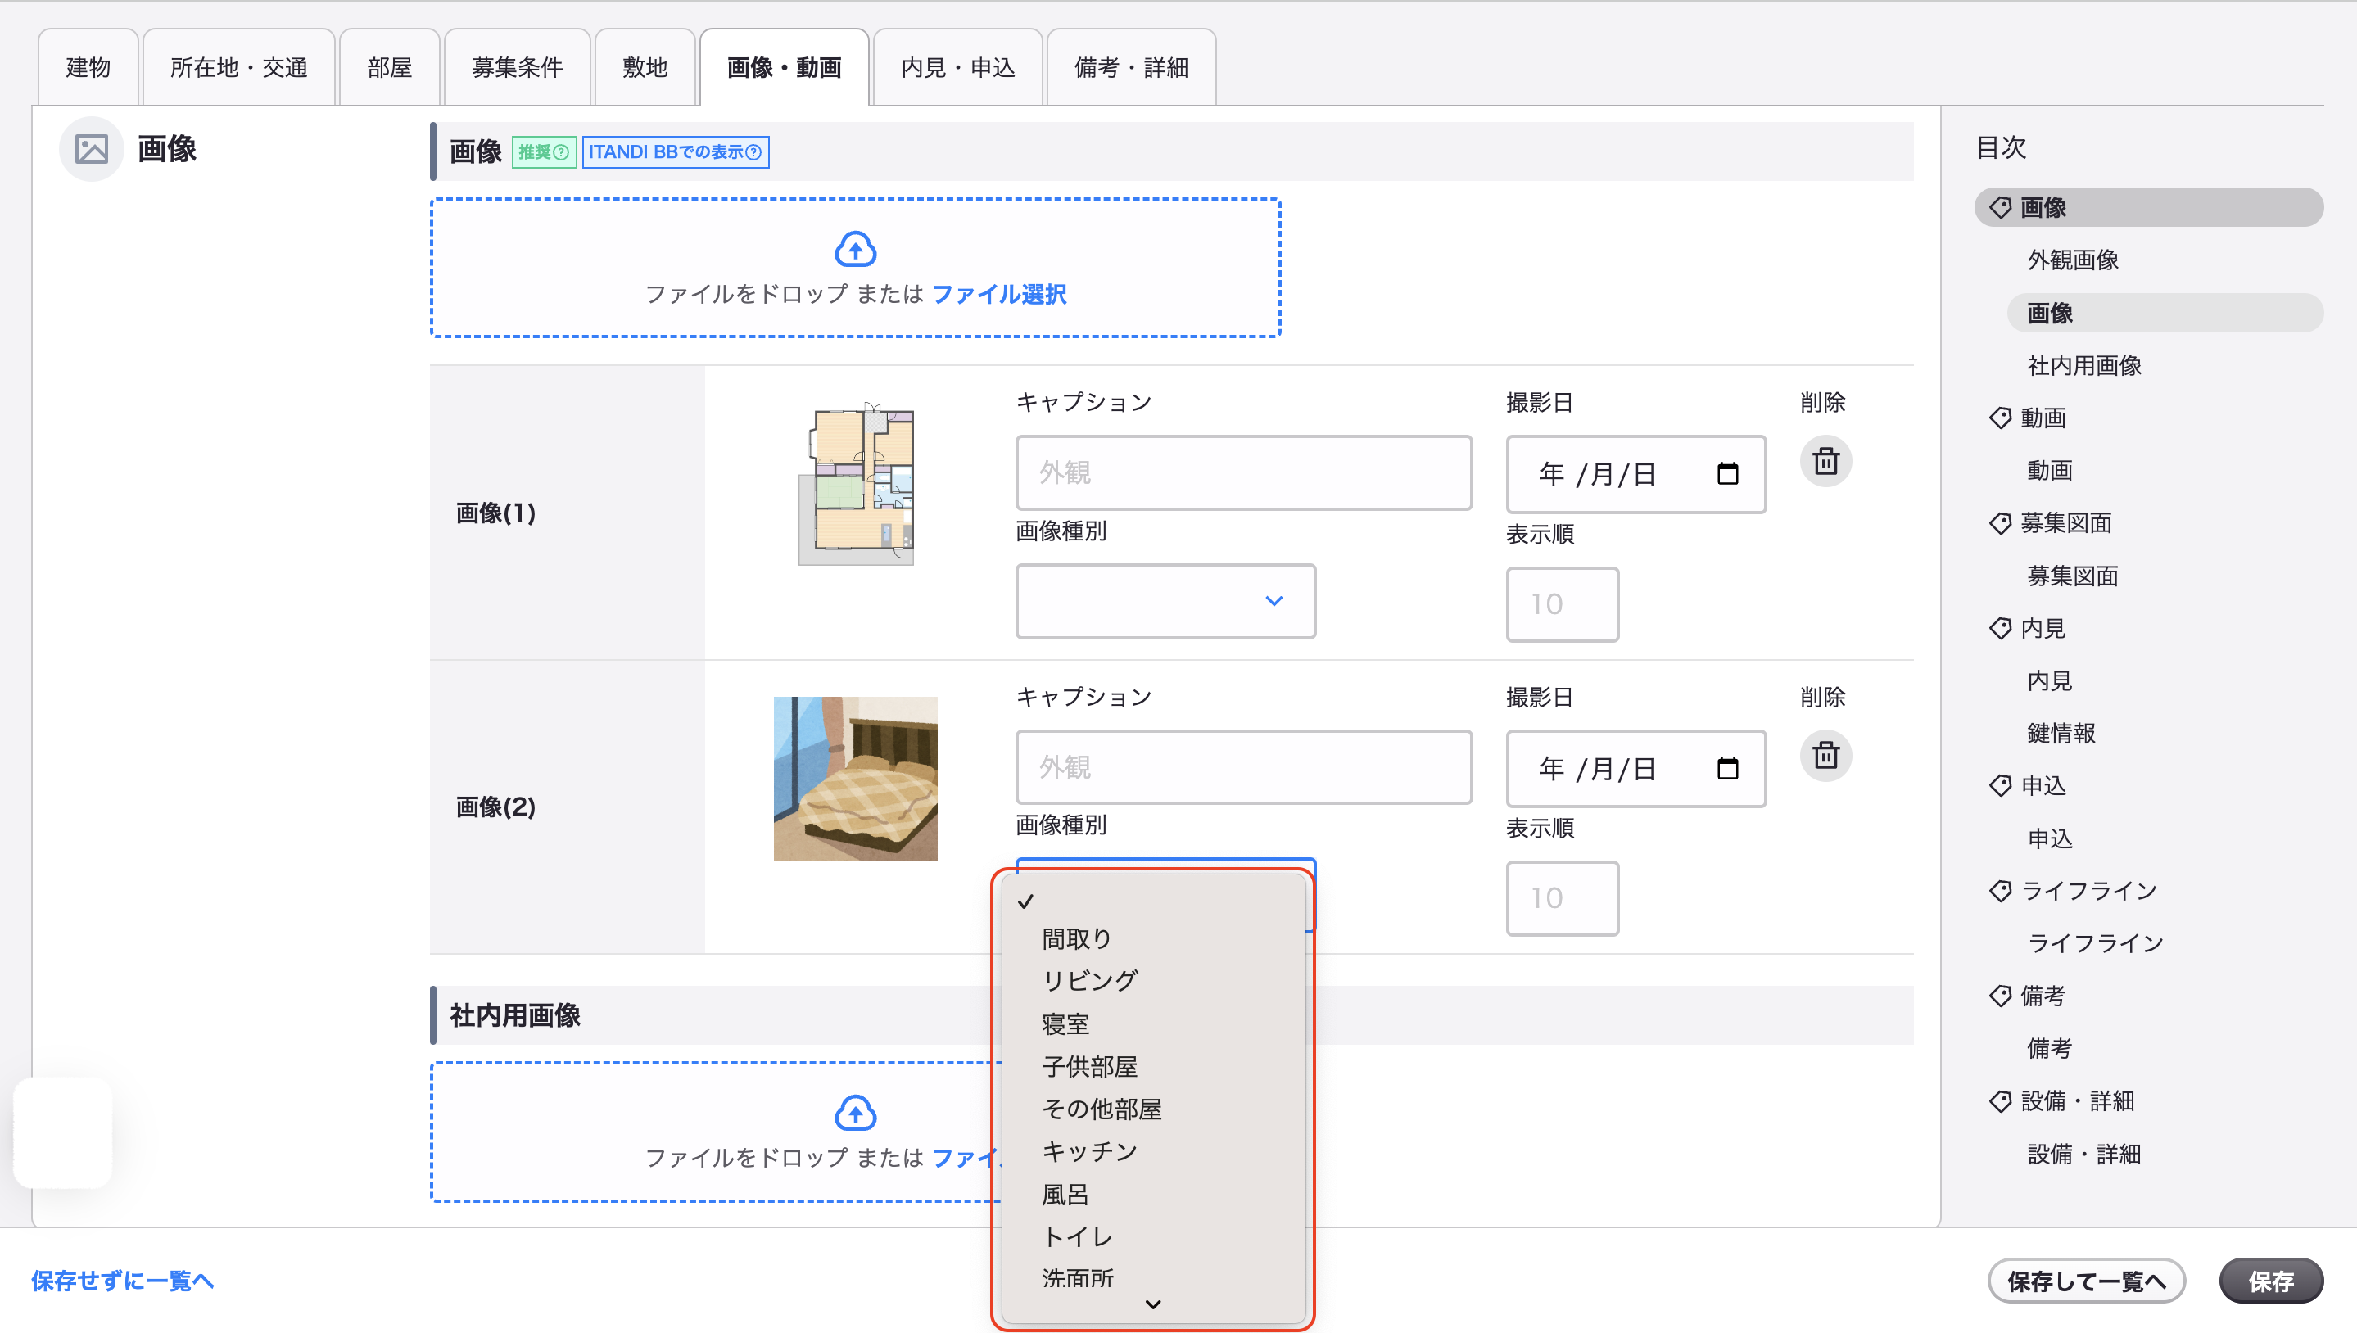Select the blank checked option in the dropdown
Image resolution: width=2357 pixels, height=1333 pixels.
1153,901
